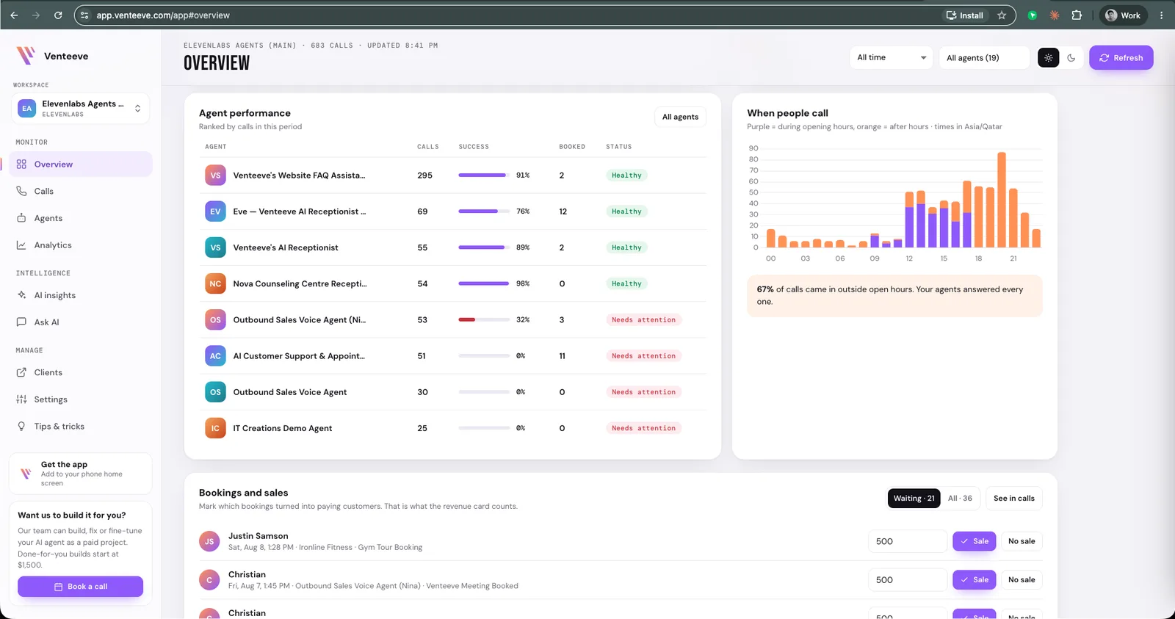Click the 91% success bar for Website FAQ
Screen dimensions: 1175x619
pos(484,175)
